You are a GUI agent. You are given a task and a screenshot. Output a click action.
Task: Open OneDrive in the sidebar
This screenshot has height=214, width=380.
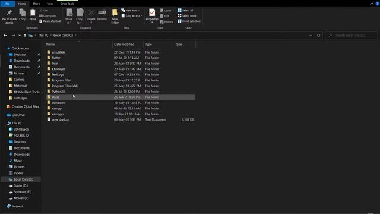18,115
